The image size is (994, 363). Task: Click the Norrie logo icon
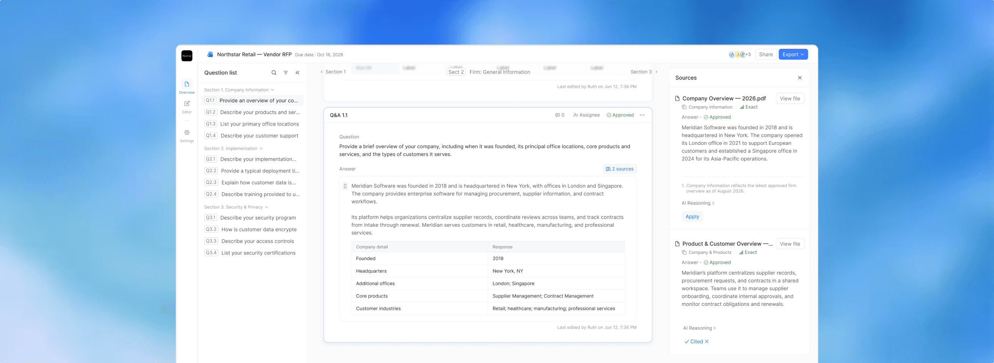click(x=187, y=56)
